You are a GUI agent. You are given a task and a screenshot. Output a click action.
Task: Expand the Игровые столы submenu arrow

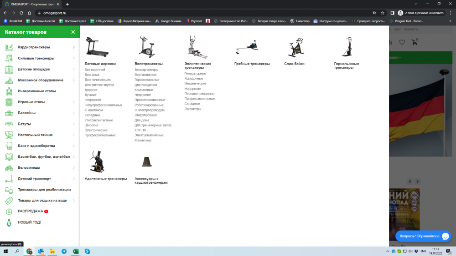(x=74, y=102)
